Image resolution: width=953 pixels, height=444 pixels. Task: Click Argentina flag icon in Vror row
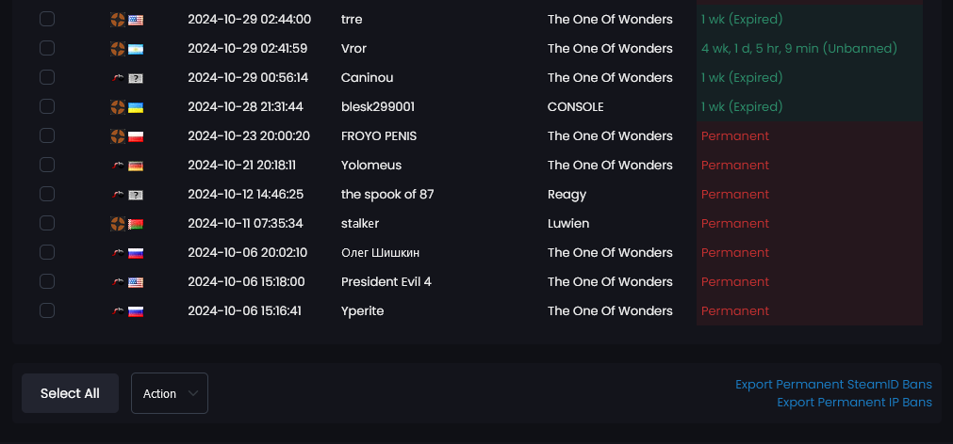click(136, 49)
